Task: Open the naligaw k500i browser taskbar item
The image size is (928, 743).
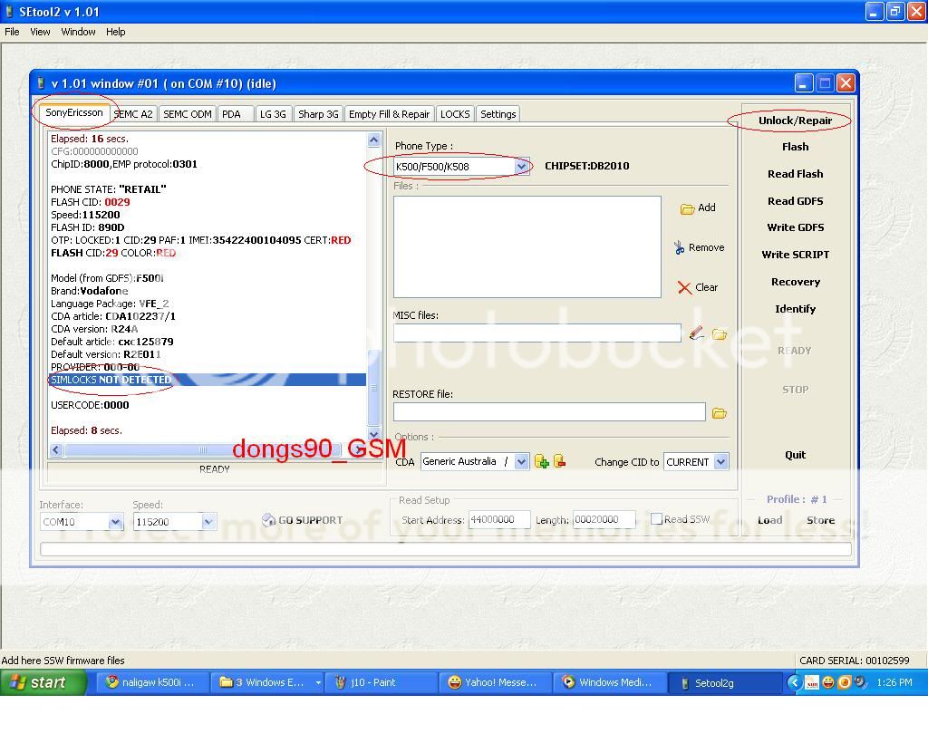Action: 152,682
